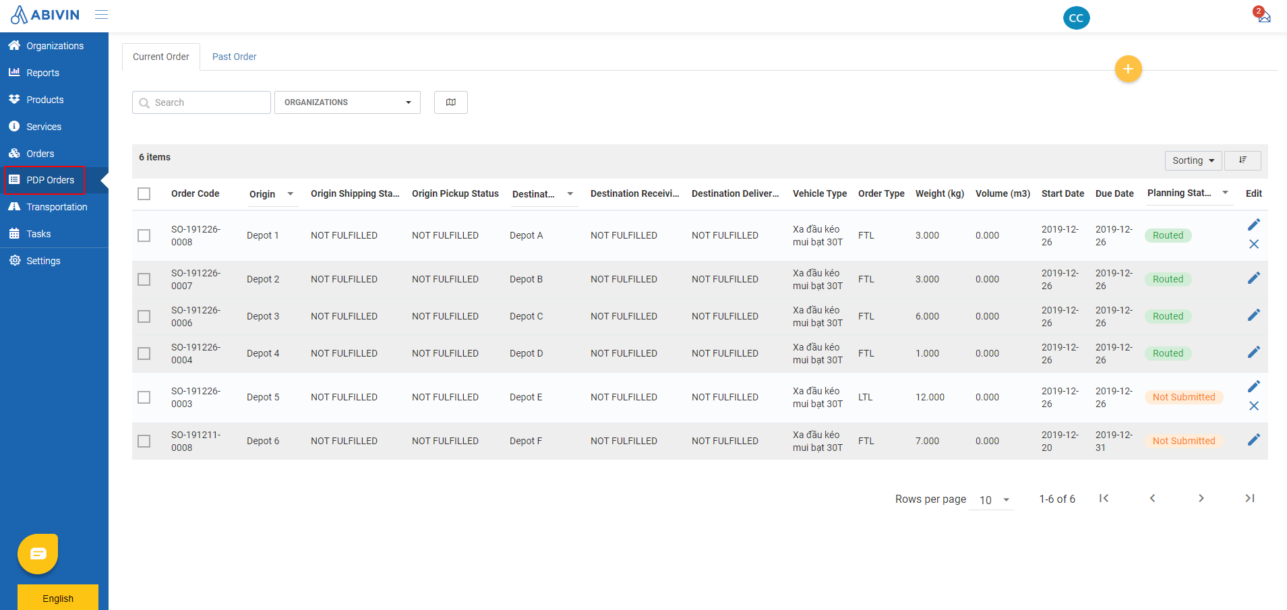The image size is (1287, 610).
Task: Open Orders in the sidebar
Action: (54, 154)
